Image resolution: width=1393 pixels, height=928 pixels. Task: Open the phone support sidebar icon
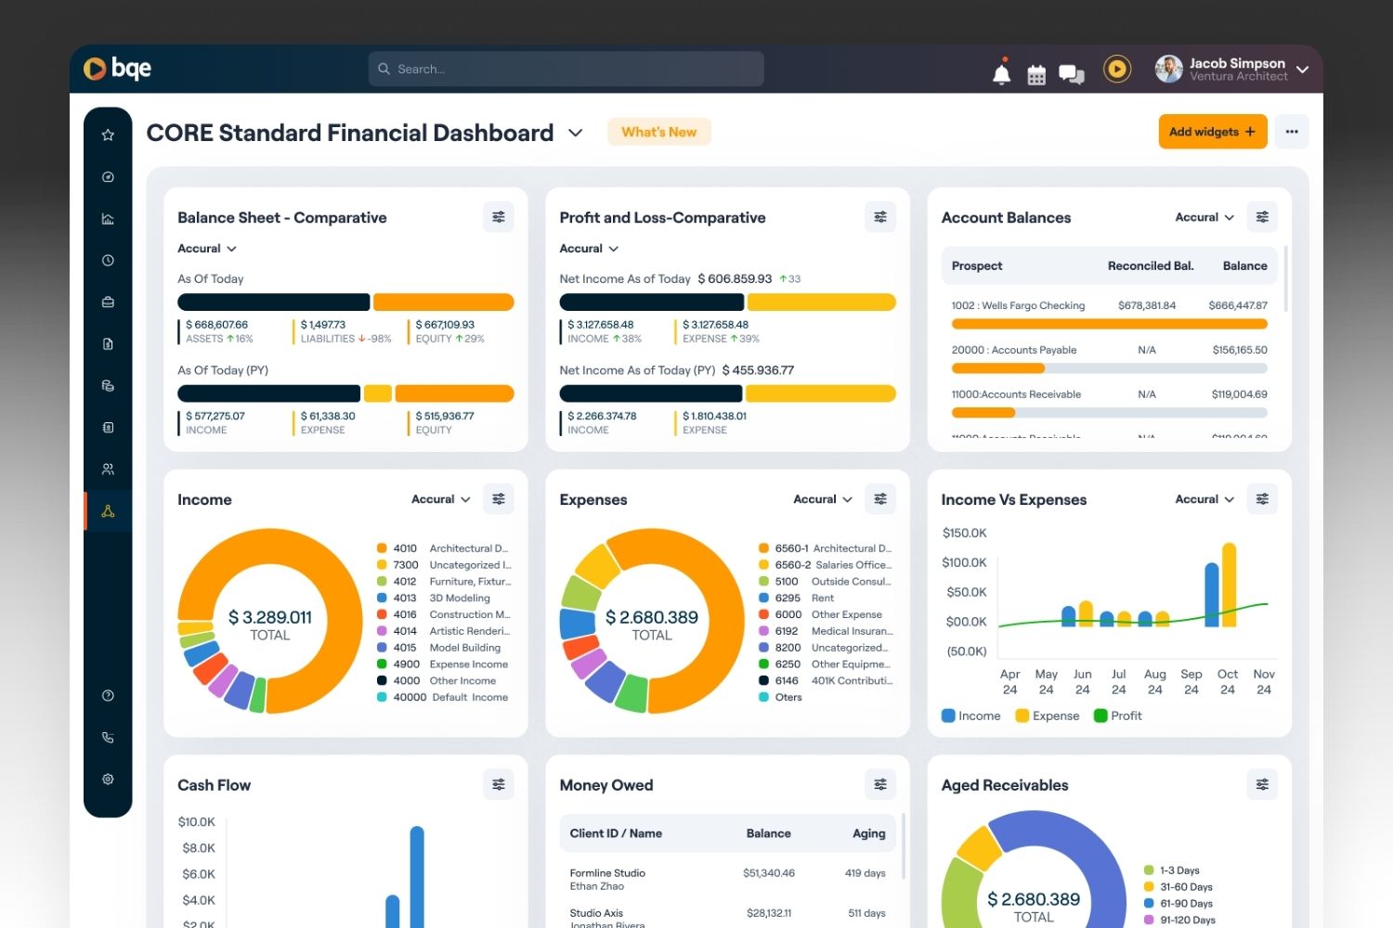click(108, 738)
